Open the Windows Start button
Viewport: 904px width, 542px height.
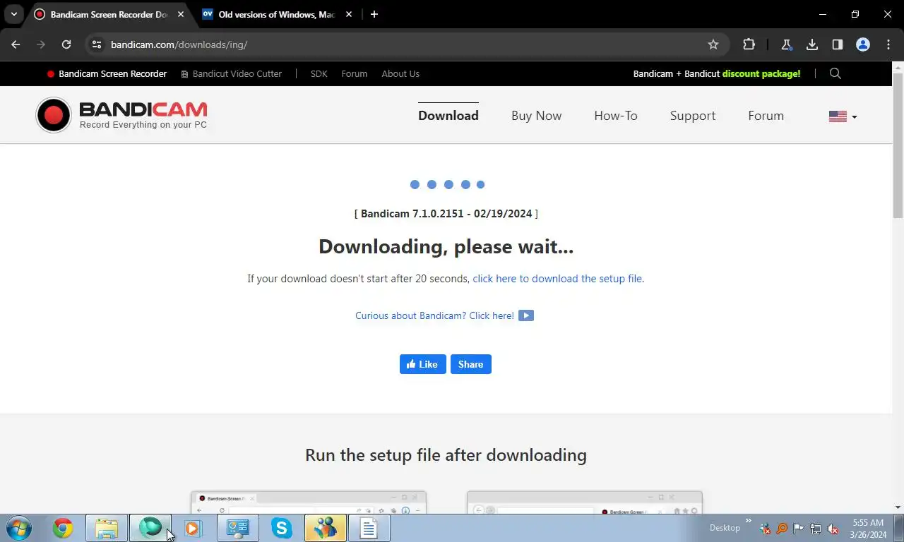point(19,528)
